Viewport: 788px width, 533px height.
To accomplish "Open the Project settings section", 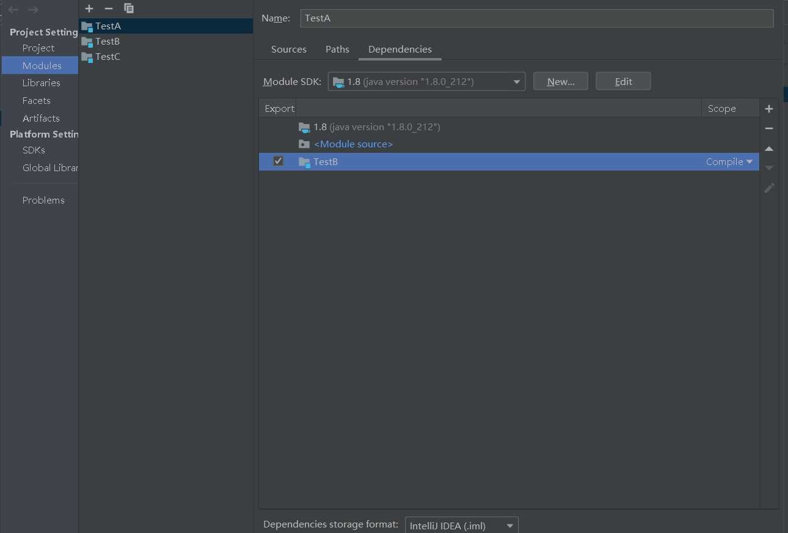I will tap(38, 48).
